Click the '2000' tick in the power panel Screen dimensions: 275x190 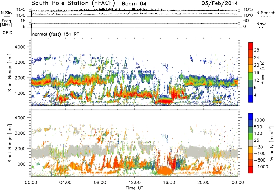(x=20, y=78)
